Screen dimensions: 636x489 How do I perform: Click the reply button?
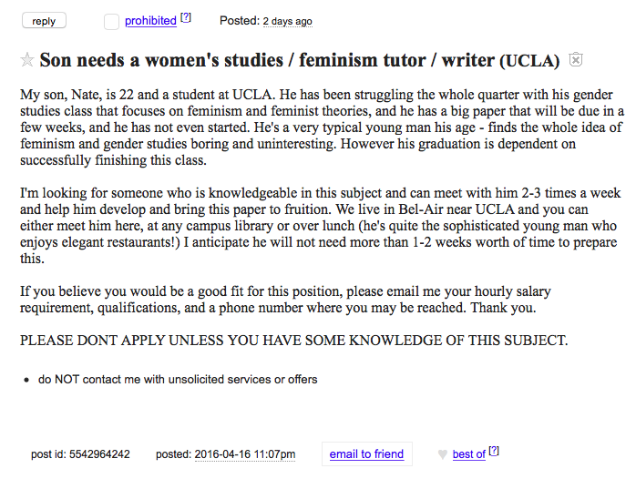point(44,21)
